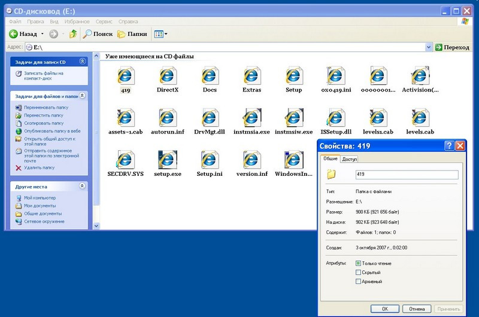The image size is (479, 317).
Task: Click Записать файлы на компакт-диск
Action: pyautogui.click(x=44, y=76)
